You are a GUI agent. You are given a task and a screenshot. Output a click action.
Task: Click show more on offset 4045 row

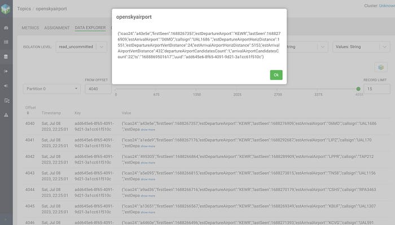[x=148, y=213]
